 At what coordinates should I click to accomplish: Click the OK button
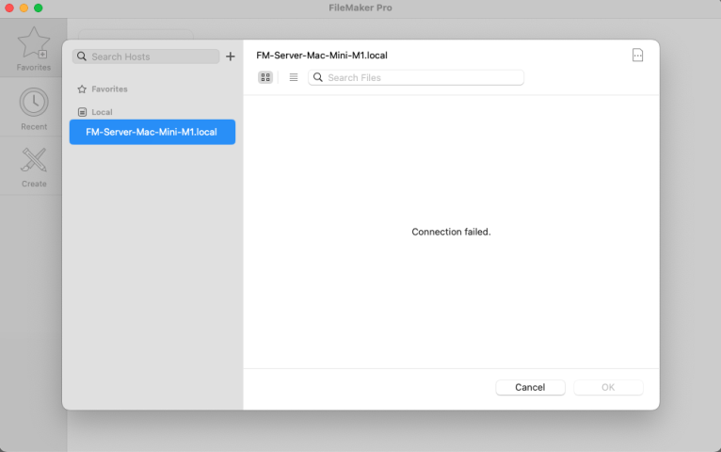[x=608, y=387]
